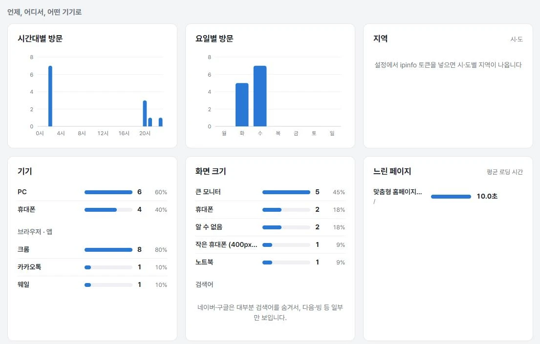Click the 화 bar in 요일별 방문 chart
540x344 pixels.
point(242,104)
